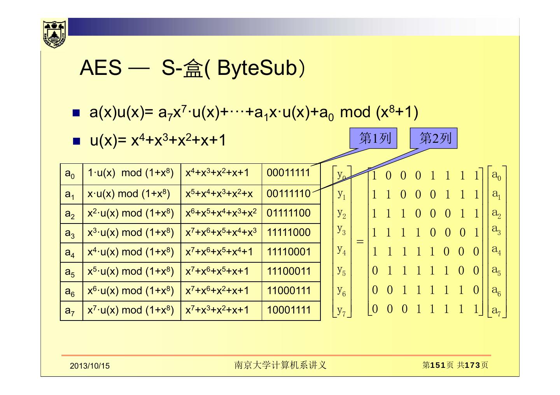The image size is (560, 395).
Task: Click the "第2列" callout box
Action: (434, 138)
